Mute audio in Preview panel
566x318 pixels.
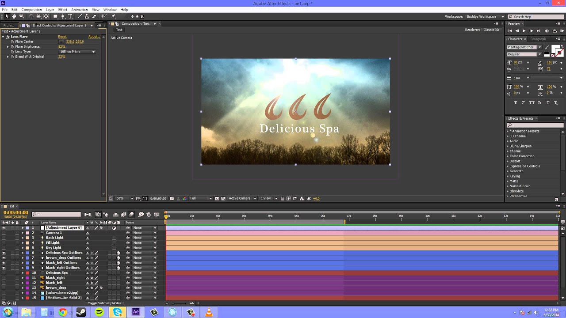point(547,31)
